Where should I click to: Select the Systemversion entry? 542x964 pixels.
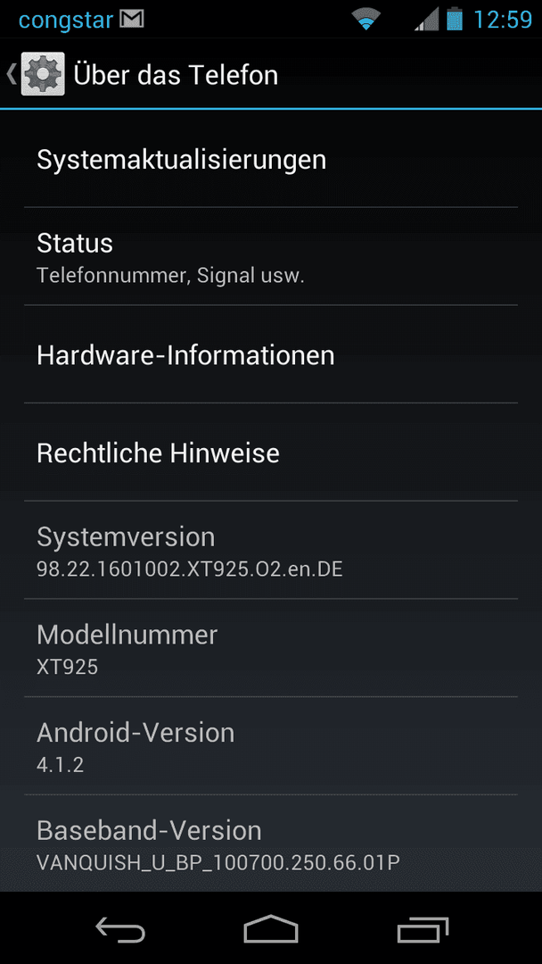[x=271, y=550]
